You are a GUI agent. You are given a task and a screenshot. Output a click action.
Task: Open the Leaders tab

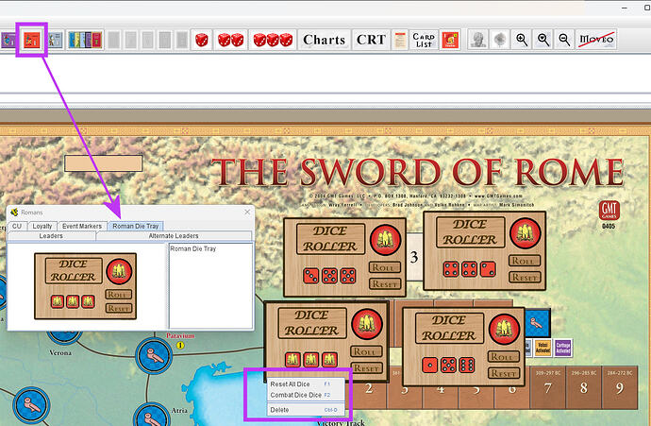point(51,235)
